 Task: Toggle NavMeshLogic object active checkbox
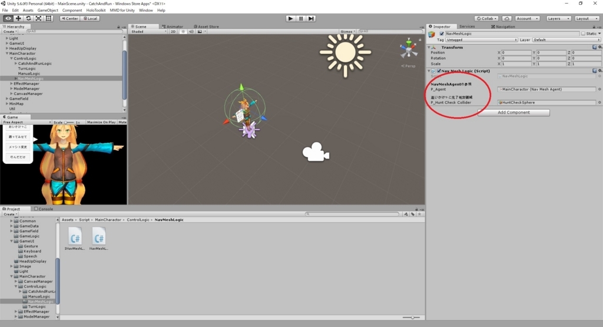pos(442,34)
